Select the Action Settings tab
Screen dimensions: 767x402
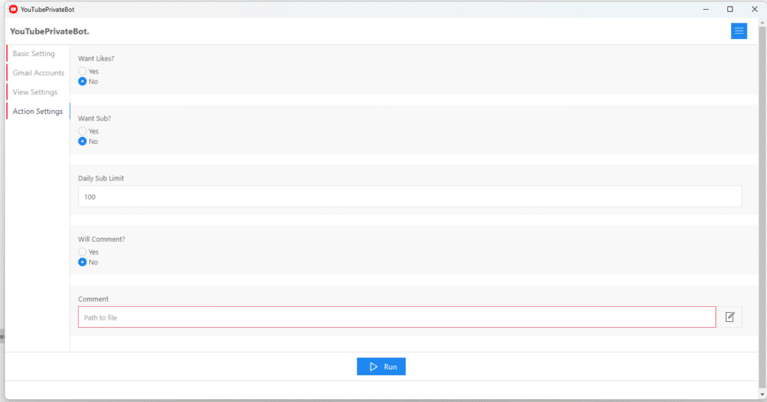click(37, 112)
